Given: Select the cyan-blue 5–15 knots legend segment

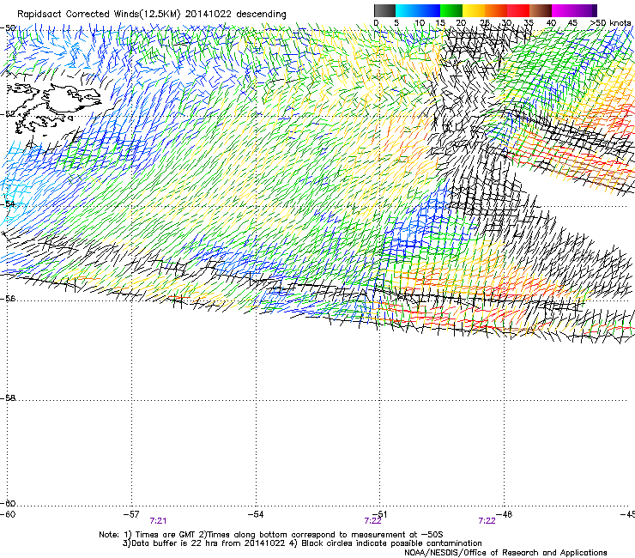Looking at the screenshot, I should coord(418,10).
